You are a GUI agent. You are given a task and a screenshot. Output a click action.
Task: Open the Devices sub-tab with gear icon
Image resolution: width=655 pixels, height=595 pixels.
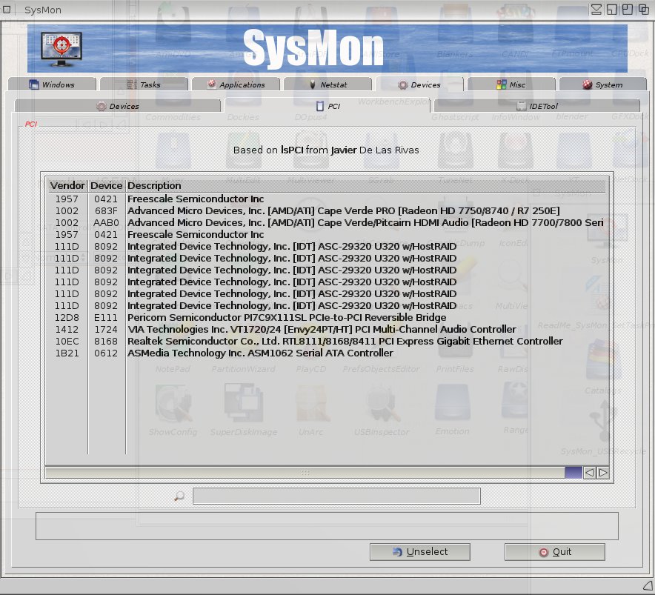coord(117,106)
